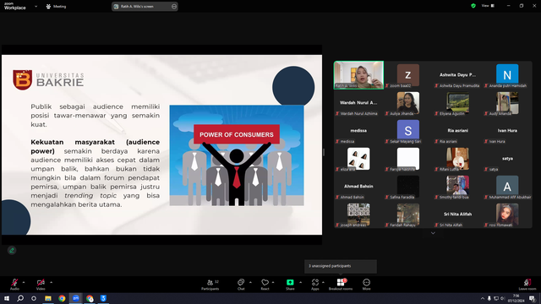Click the Cortana circle taskbar icon
Viewport: 541px width, 304px height.
pos(34,298)
